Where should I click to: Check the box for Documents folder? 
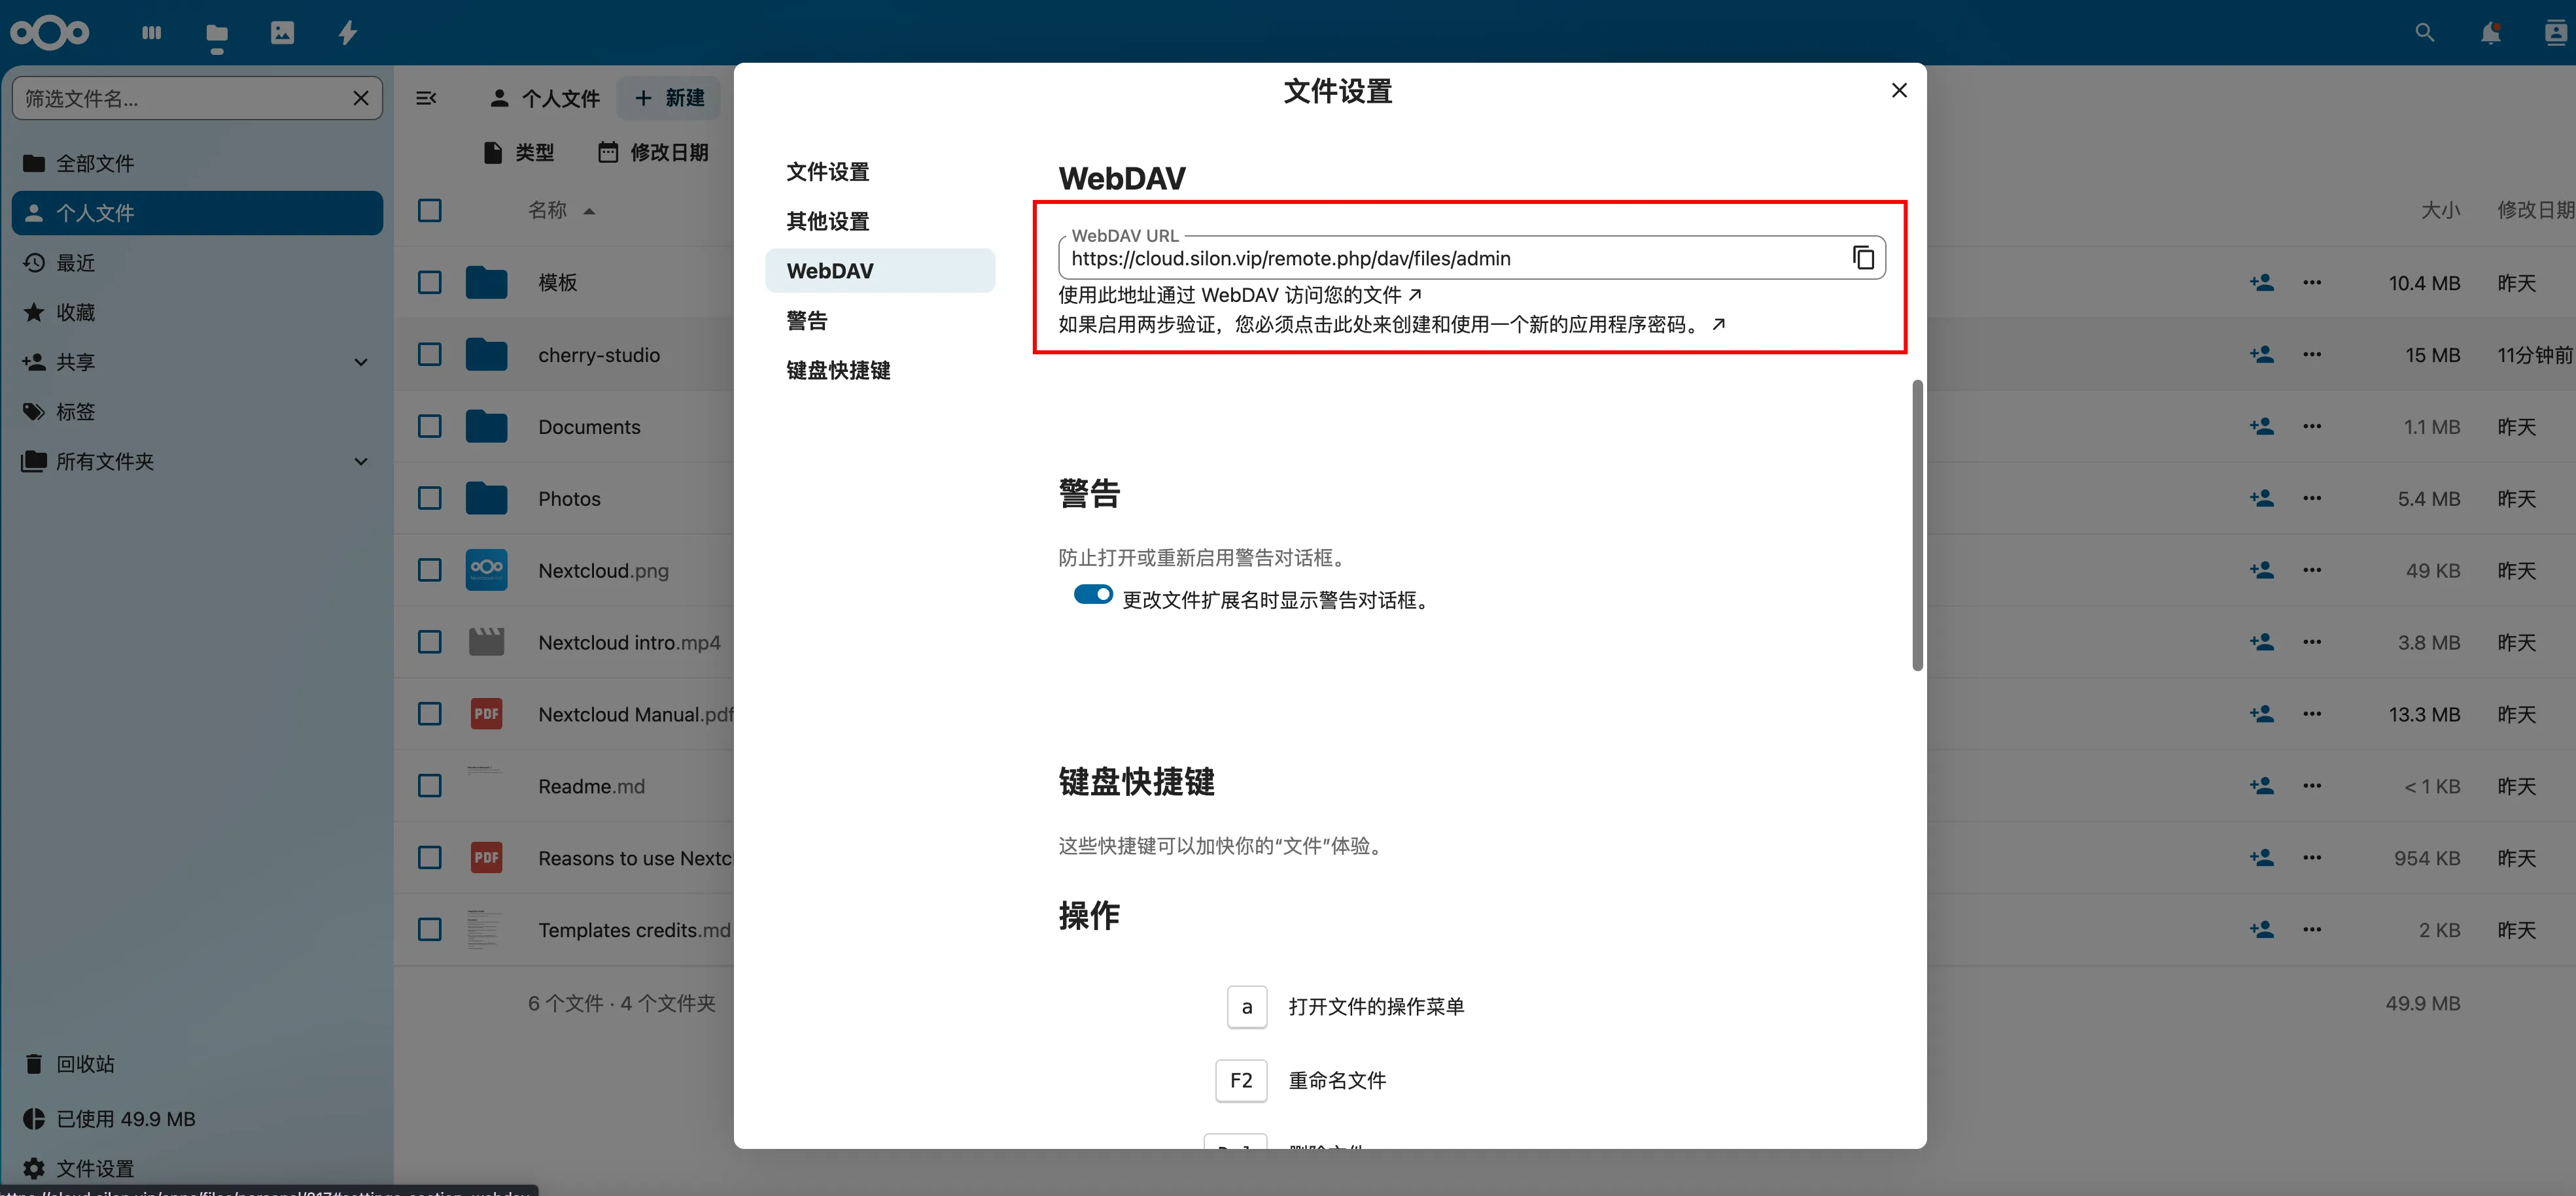430,427
